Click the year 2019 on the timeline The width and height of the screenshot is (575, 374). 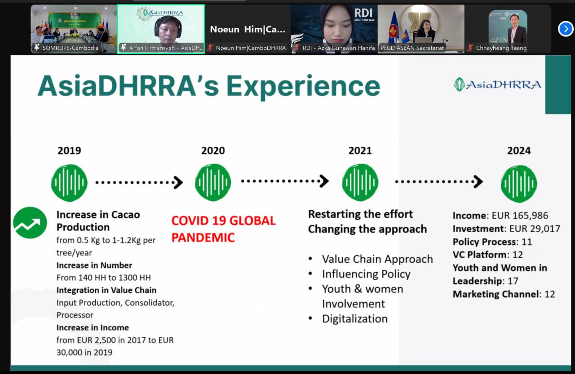point(69,150)
